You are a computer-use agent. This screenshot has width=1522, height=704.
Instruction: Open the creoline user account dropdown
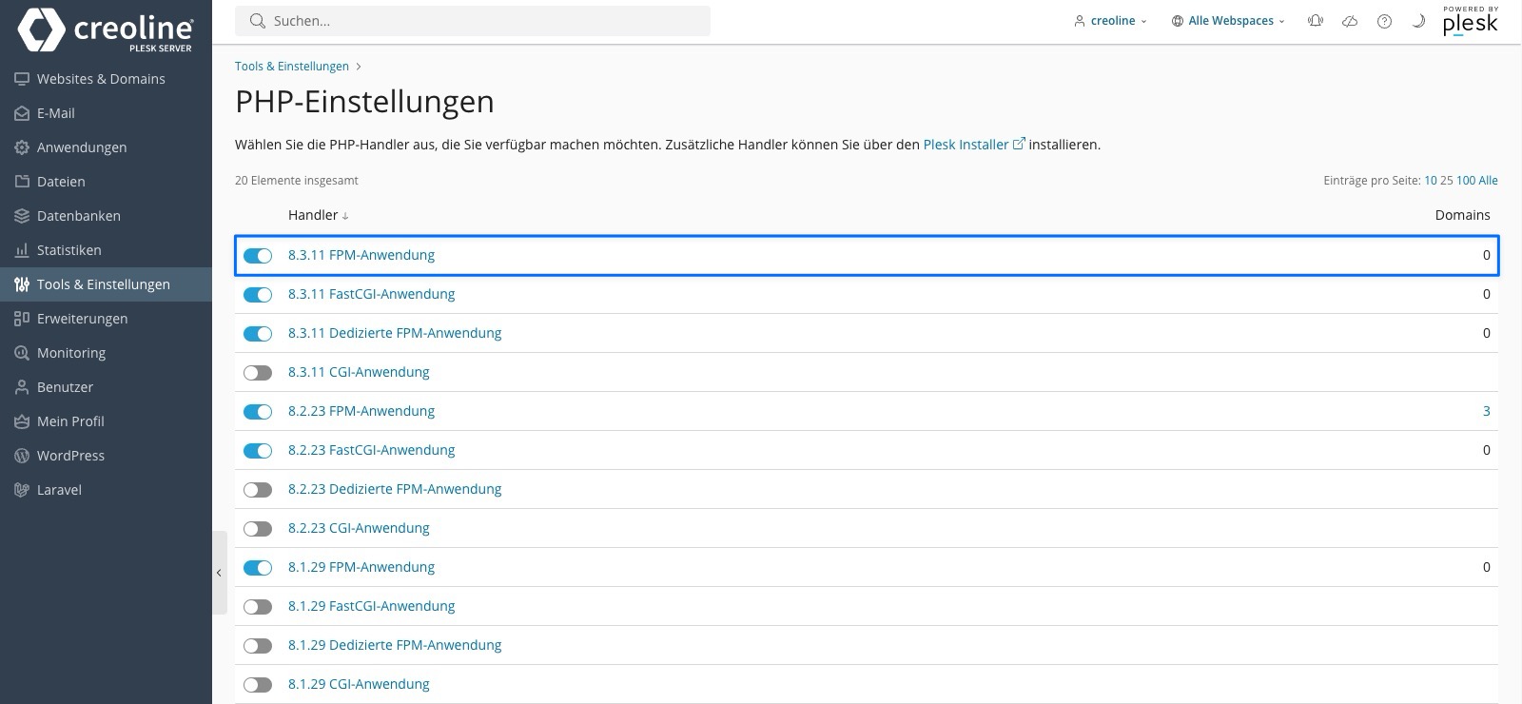1110,21
